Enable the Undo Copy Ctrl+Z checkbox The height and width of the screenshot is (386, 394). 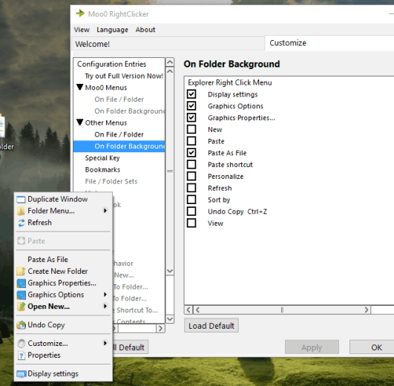tap(191, 212)
